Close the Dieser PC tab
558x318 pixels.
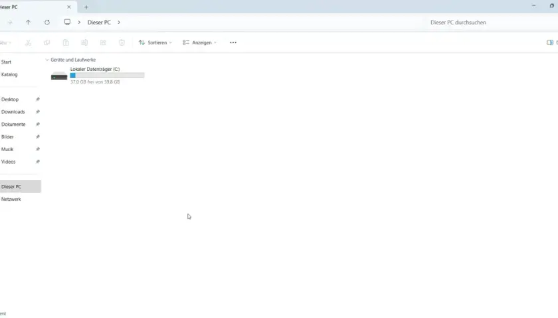pos(69,7)
